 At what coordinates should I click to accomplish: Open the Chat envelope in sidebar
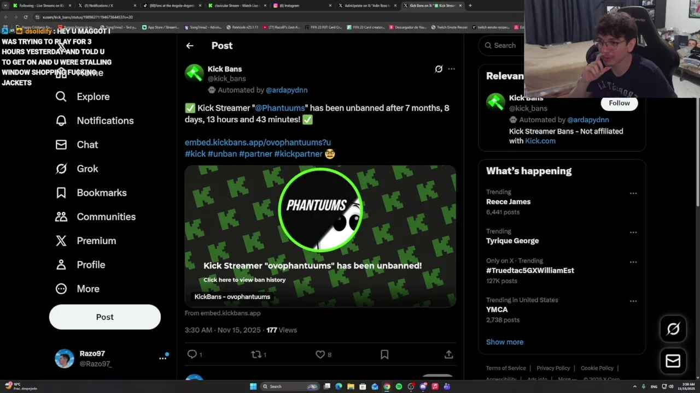[61, 145]
